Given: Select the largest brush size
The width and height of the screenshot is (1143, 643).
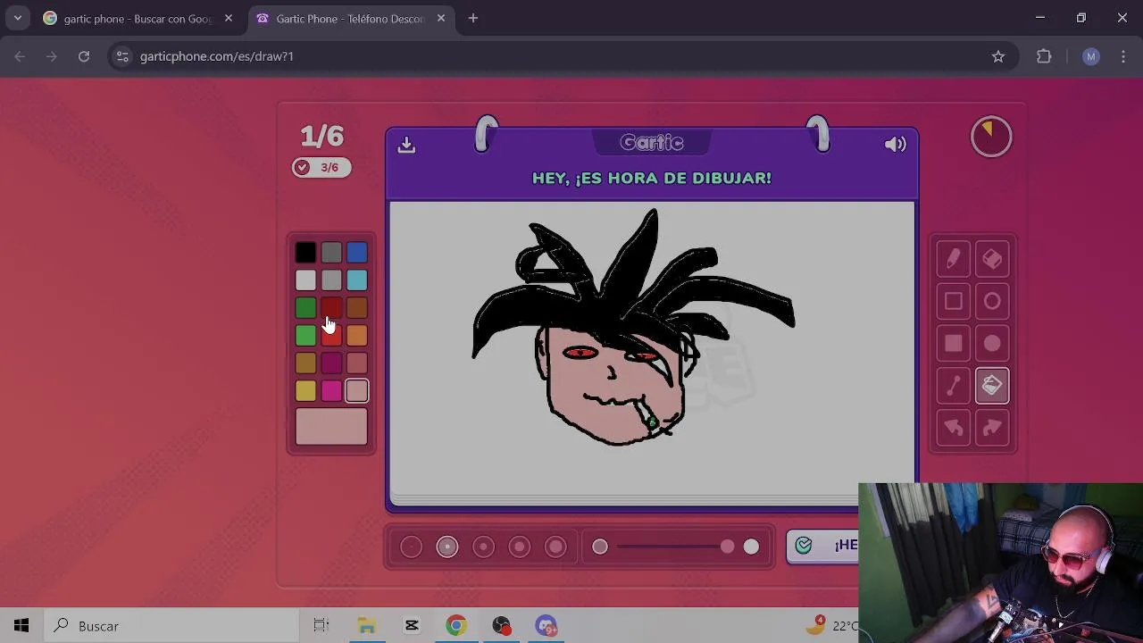Looking at the screenshot, I should click(x=555, y=547).
